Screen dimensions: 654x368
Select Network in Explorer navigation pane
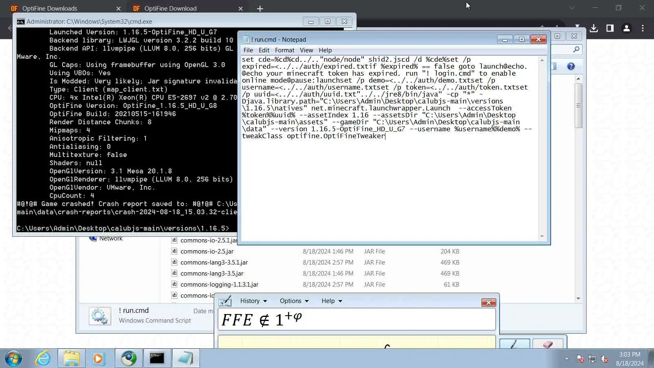111,239
